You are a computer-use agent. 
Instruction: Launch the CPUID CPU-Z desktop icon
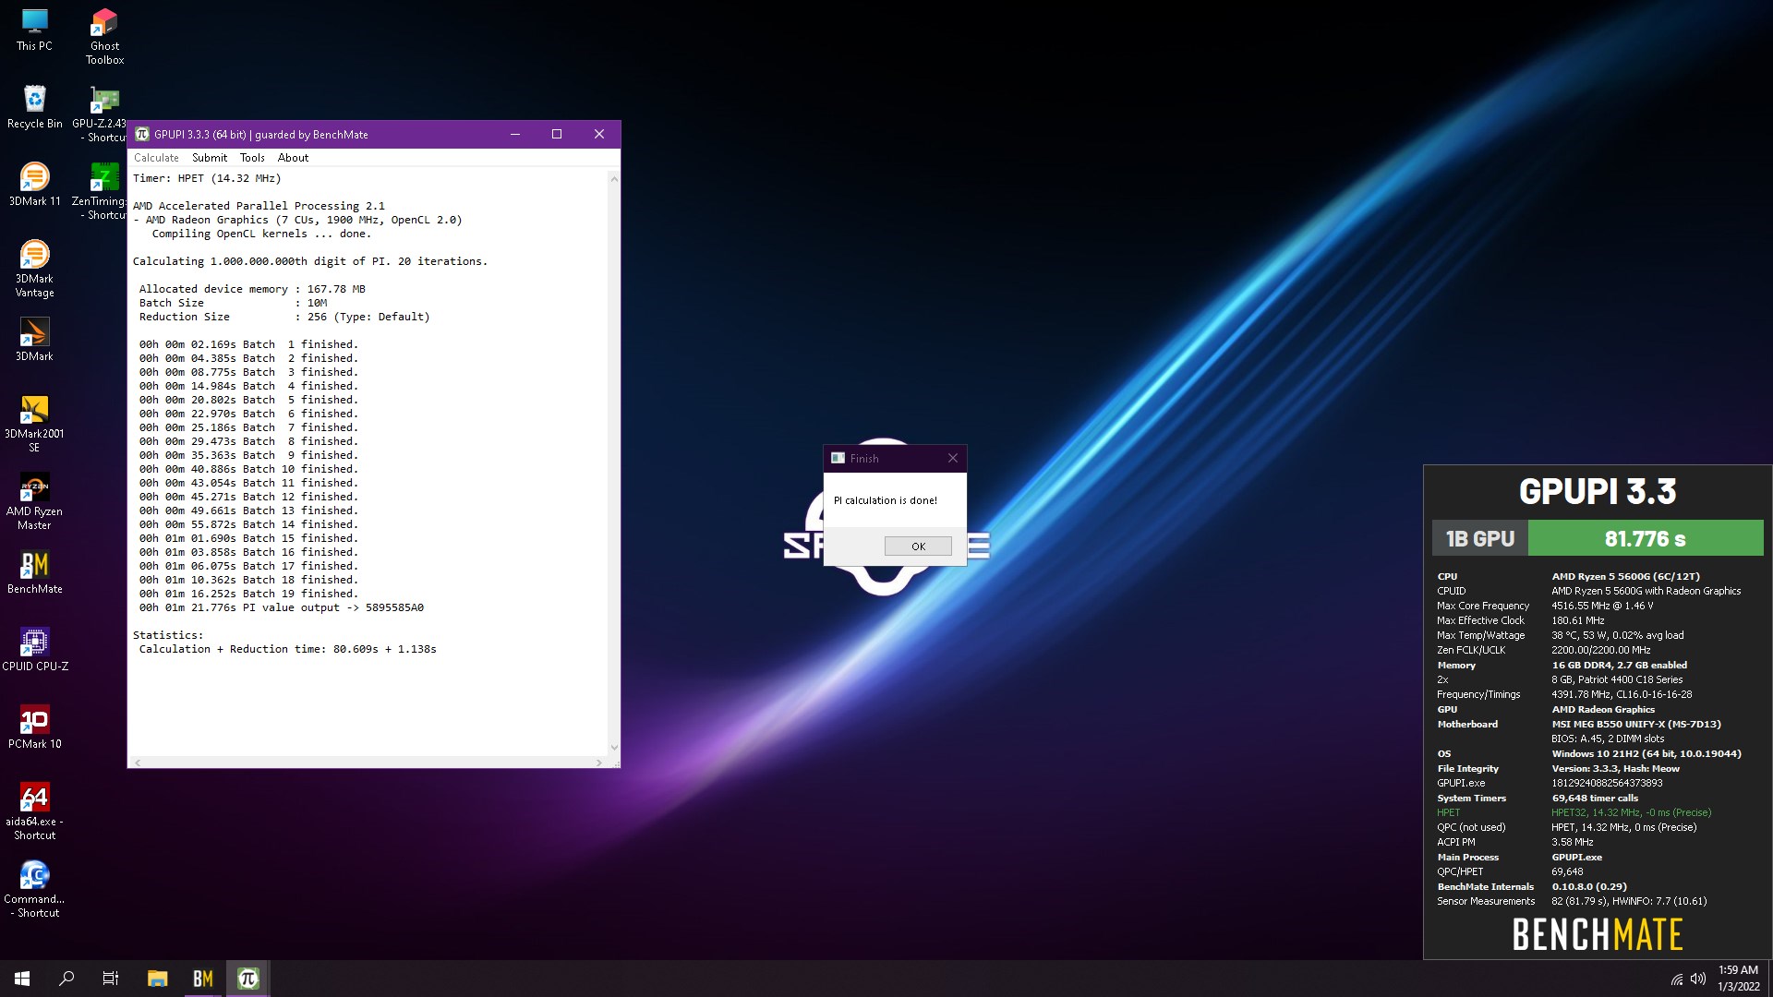34,650
